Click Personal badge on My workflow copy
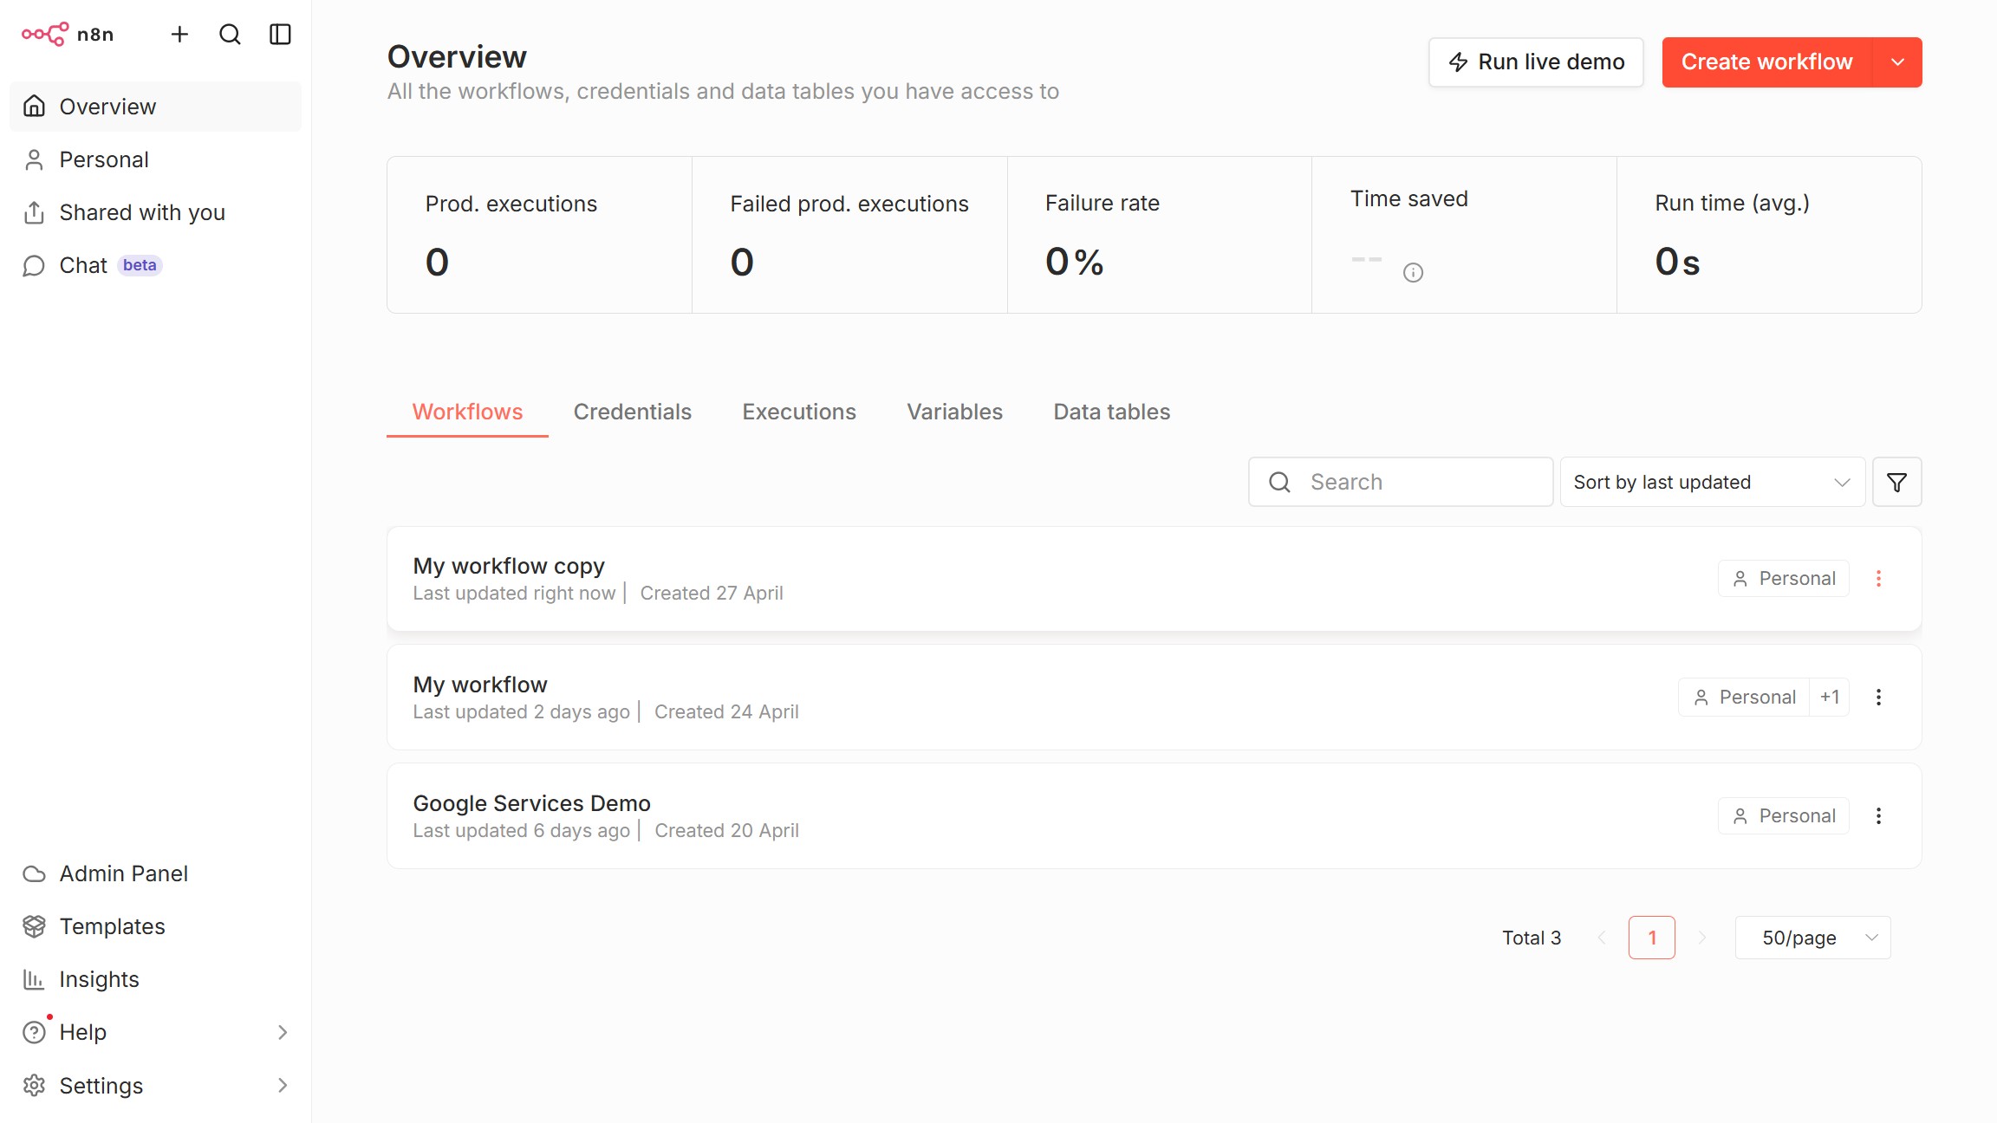Image resolution: width=1997 pixels, height=1123 pixels. (1784, 579)
